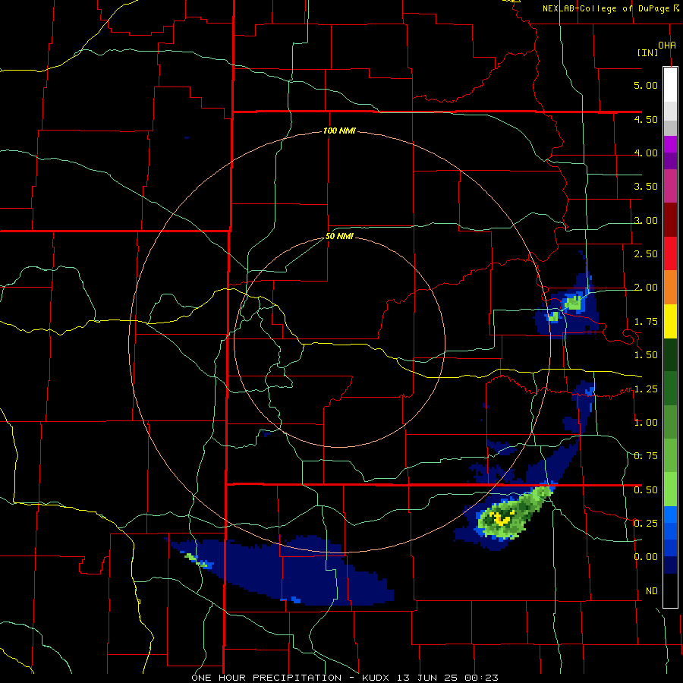
Task: Click the 100 NMI range ring label
Action: (339, 131)
